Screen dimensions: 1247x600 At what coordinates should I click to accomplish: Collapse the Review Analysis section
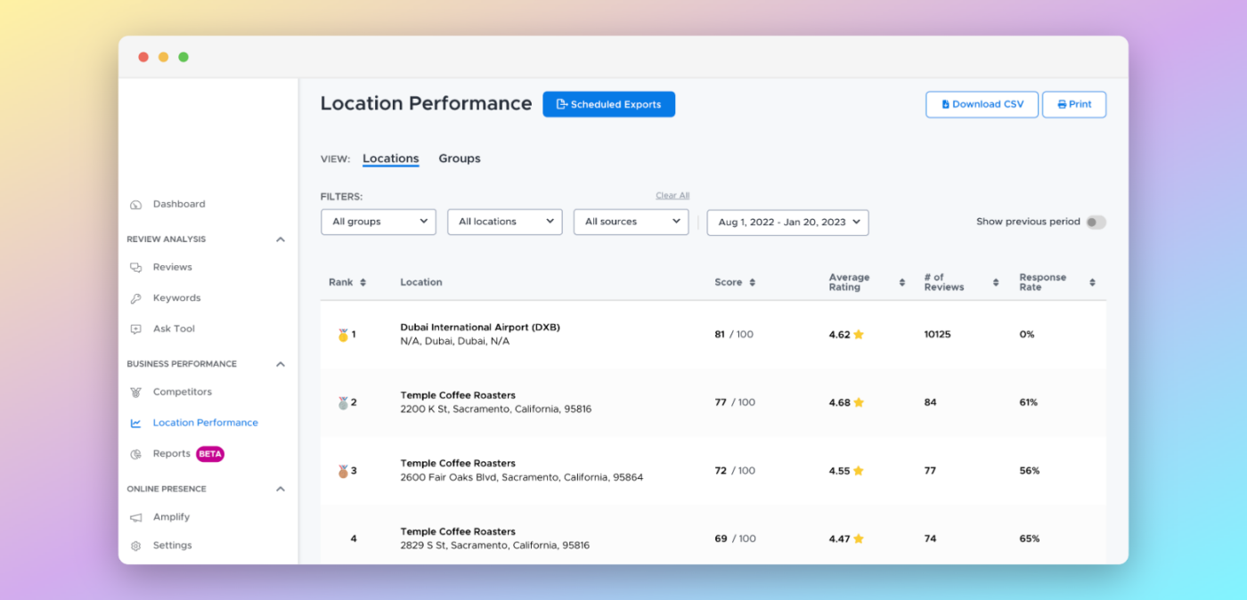(281, 239)
